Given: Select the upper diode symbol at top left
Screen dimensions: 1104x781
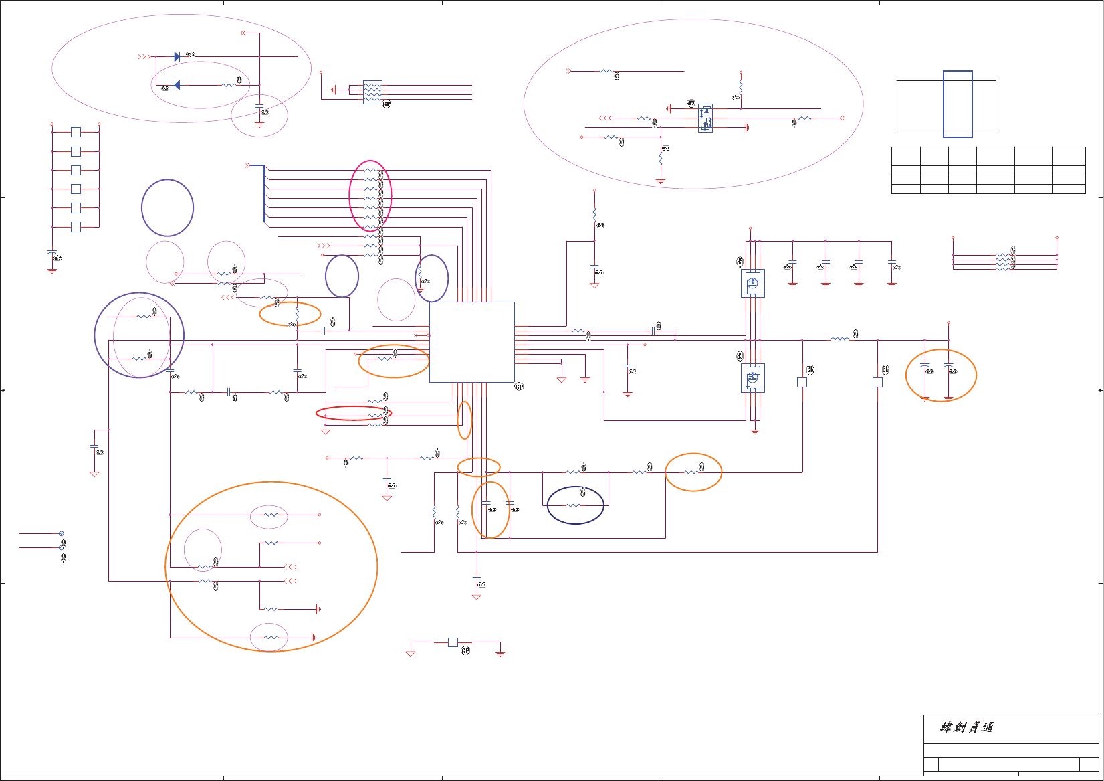Looking at the screenshot, I should coord(177,57).
